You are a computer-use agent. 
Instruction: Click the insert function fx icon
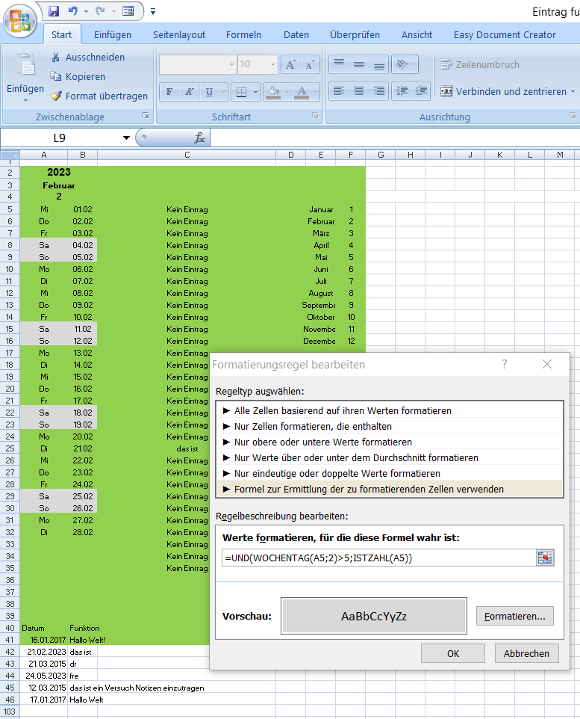click(199, 138)
